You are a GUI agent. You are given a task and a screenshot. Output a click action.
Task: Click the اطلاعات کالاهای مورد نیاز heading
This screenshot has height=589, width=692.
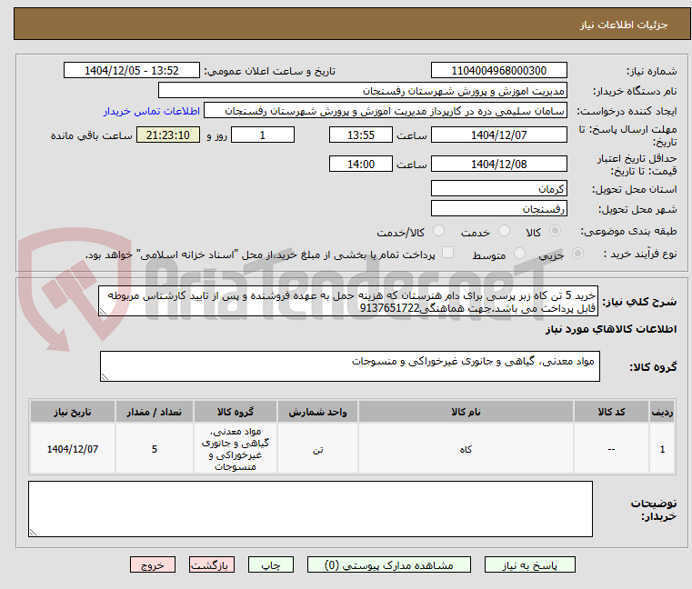pyautogui.click(x=611, y=329)
